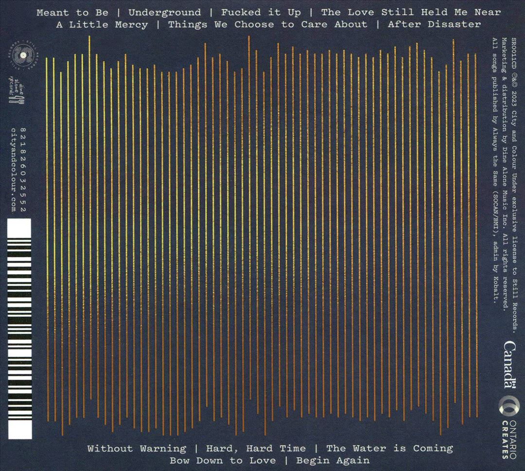The width and height of the screenshot is (525, 471).
Task: Click the cityandcolour.com website text
Action: click(x=13, y=170)
